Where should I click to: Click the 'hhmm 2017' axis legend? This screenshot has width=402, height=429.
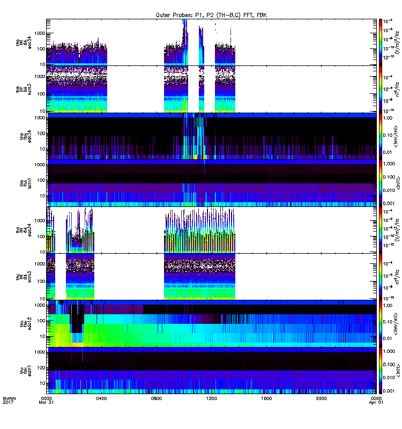[x=9, y=400]
